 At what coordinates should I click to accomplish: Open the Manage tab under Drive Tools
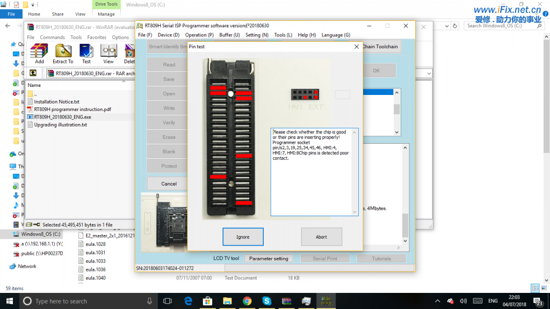(x=106, y=14)
